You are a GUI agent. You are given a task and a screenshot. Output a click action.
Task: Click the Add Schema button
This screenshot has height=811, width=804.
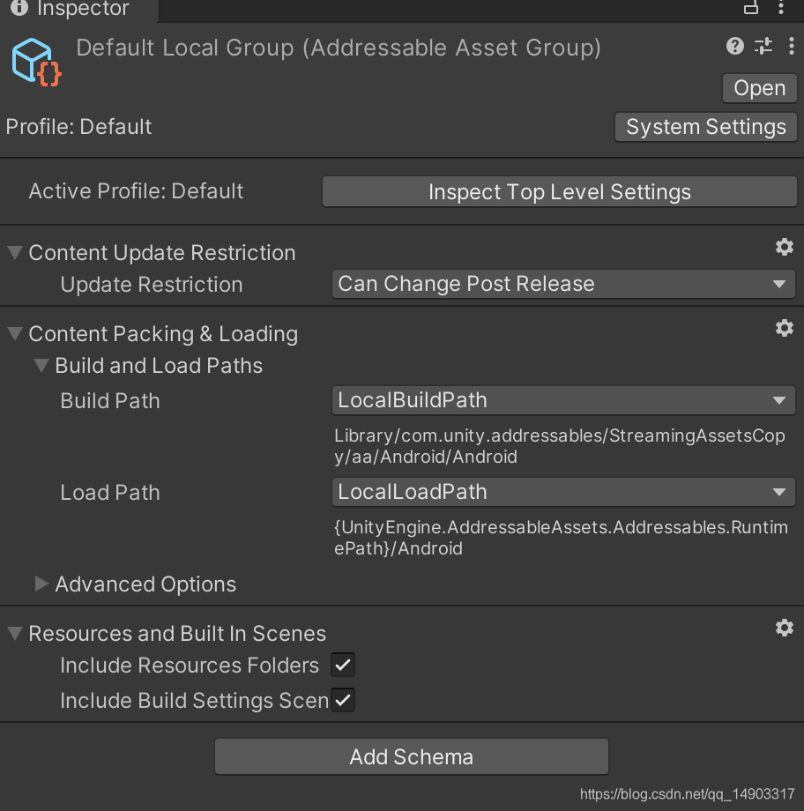point(411,755)
